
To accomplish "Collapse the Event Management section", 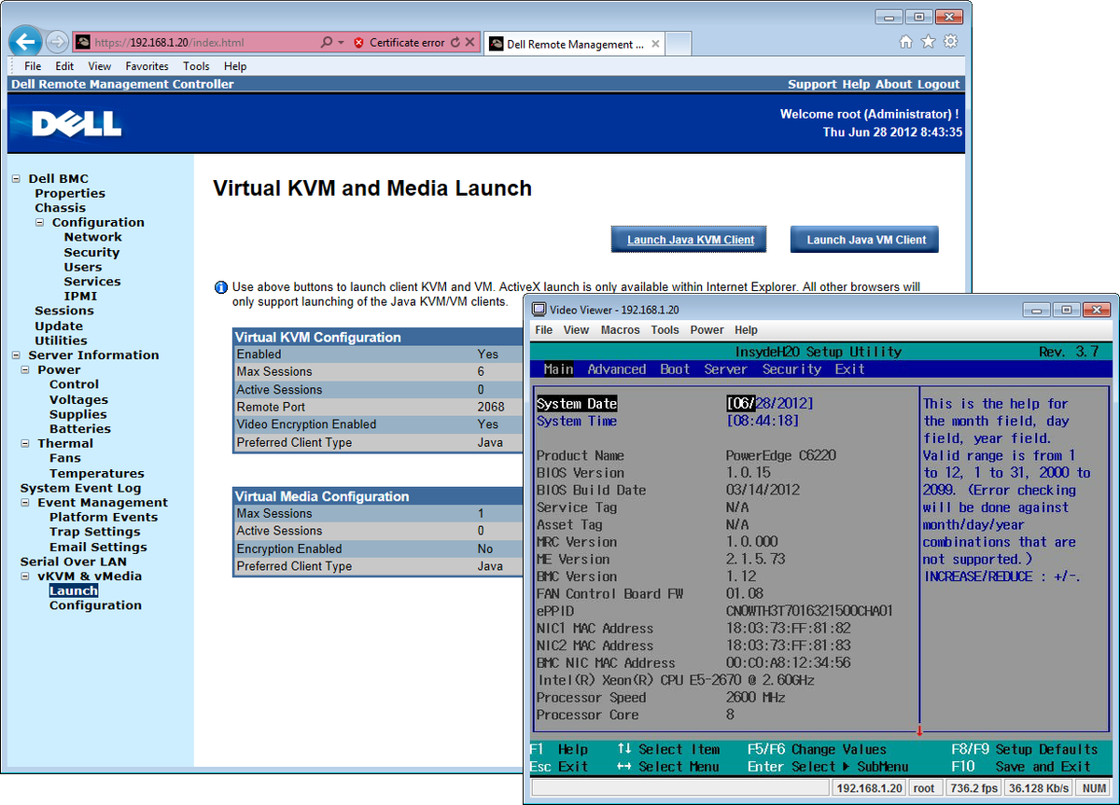I will coord(26,502).
